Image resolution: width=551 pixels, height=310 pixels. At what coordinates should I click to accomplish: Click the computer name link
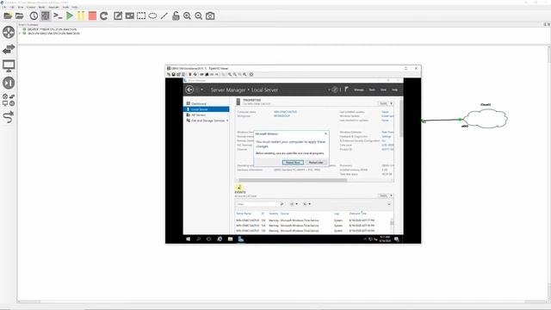click(x=285, y=112)
